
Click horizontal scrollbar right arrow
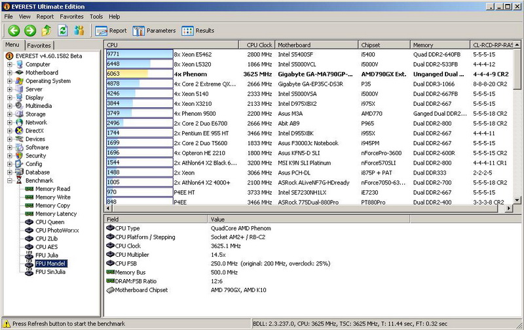pyautogui.click(x=508, y=208)
